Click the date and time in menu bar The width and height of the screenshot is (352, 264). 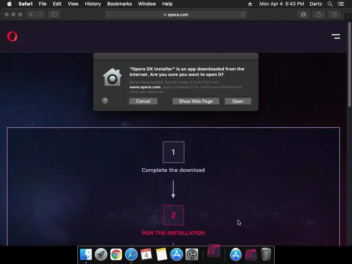(282, 4)
